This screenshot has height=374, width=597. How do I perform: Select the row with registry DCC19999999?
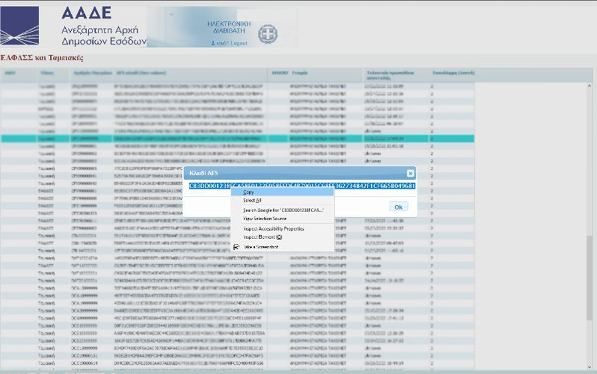[x=237, y=348]
